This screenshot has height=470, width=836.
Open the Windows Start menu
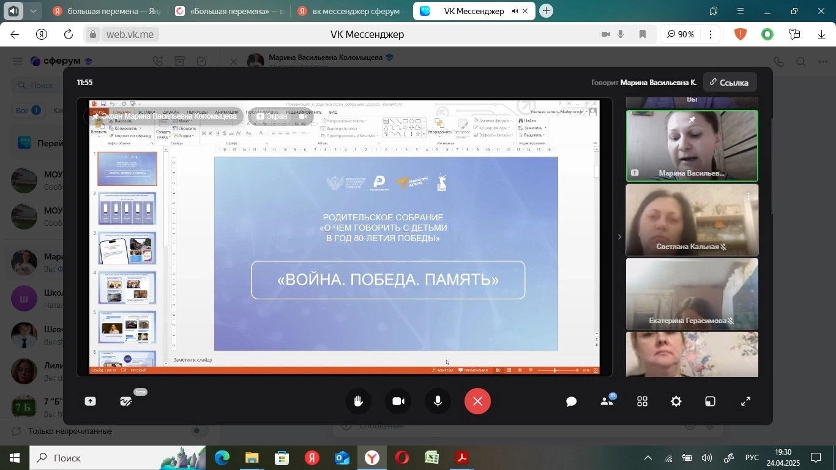pos(15,458)
